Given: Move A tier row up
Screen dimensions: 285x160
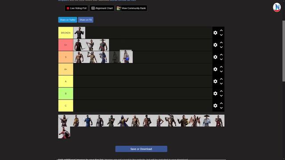Looking at the screenshot, I should pos(221,79).
